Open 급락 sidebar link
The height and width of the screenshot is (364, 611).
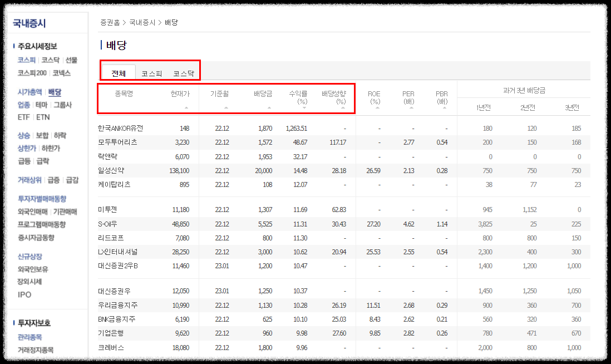(43, 161)
